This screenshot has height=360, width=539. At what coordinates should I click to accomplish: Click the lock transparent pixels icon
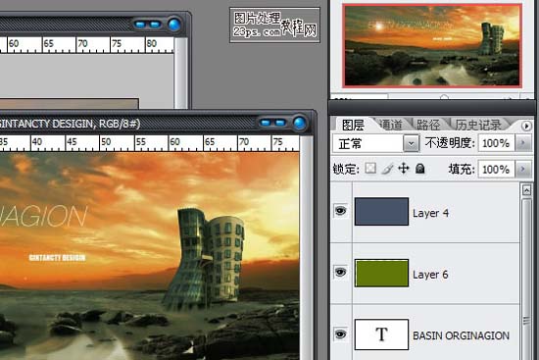[x=370, y=169]
